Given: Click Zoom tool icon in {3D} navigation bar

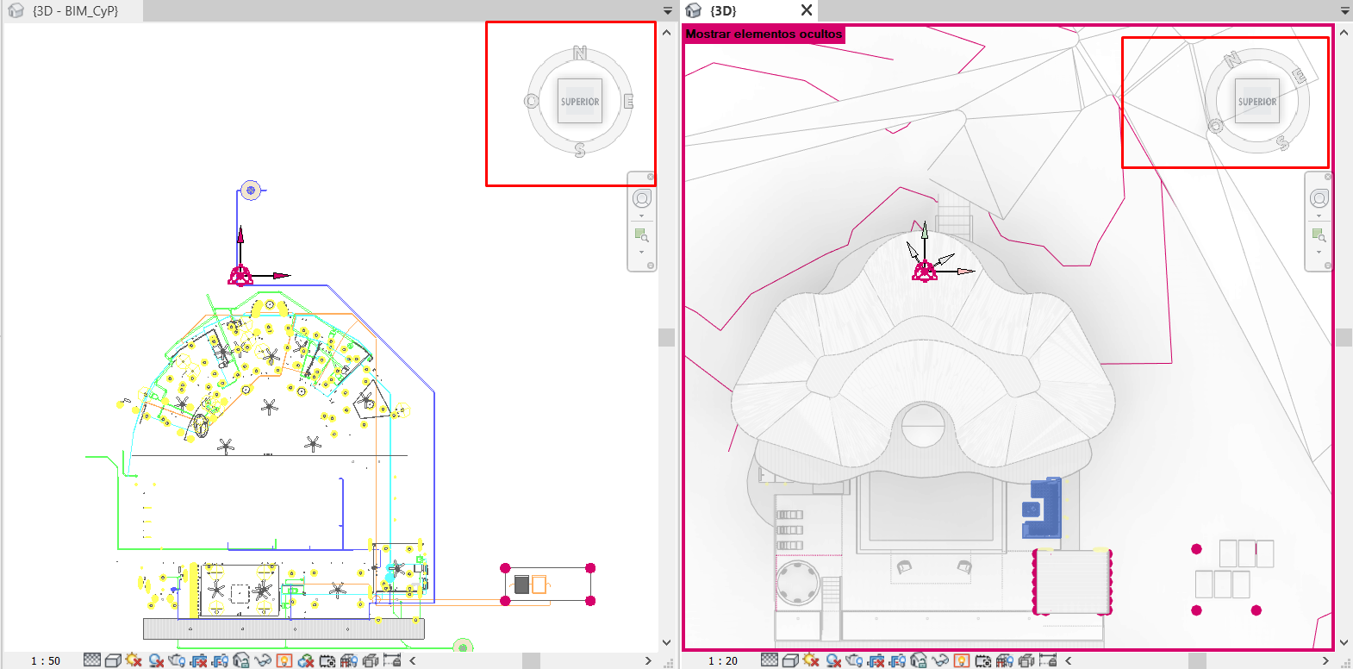Looking at the screenshot, I should pos(1319,234).
